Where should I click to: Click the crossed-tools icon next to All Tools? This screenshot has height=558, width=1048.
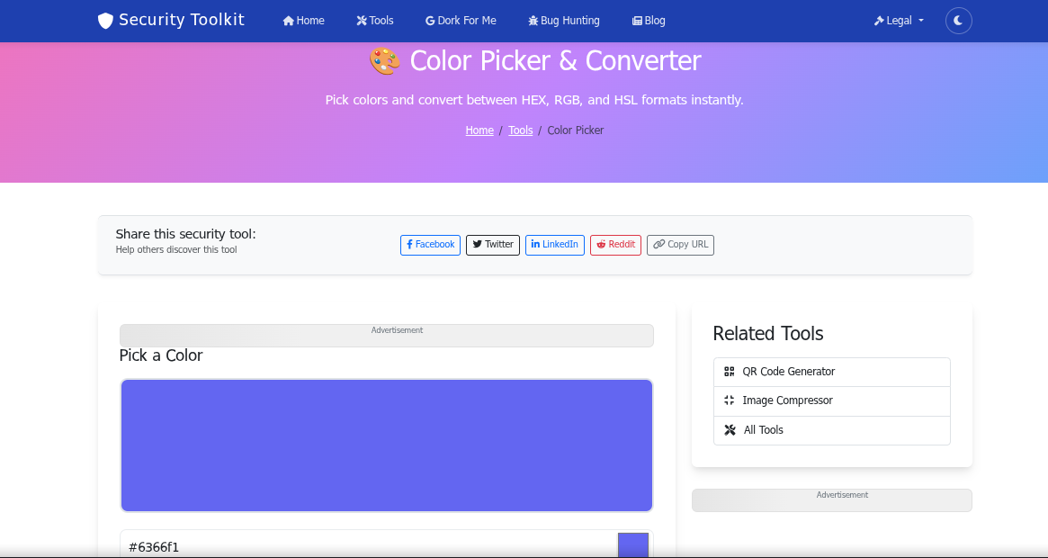730,430
